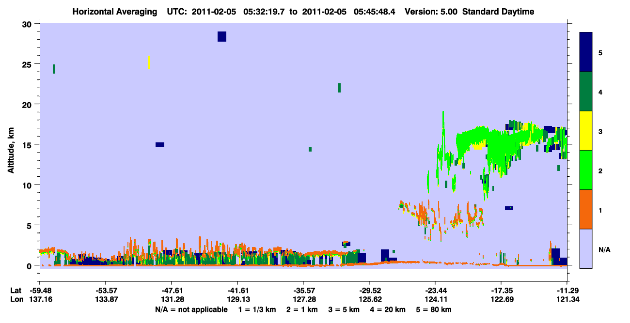This screenshot has height=323, width=630.
Task: Click longitude value 133.87
Action: [106, 300]
